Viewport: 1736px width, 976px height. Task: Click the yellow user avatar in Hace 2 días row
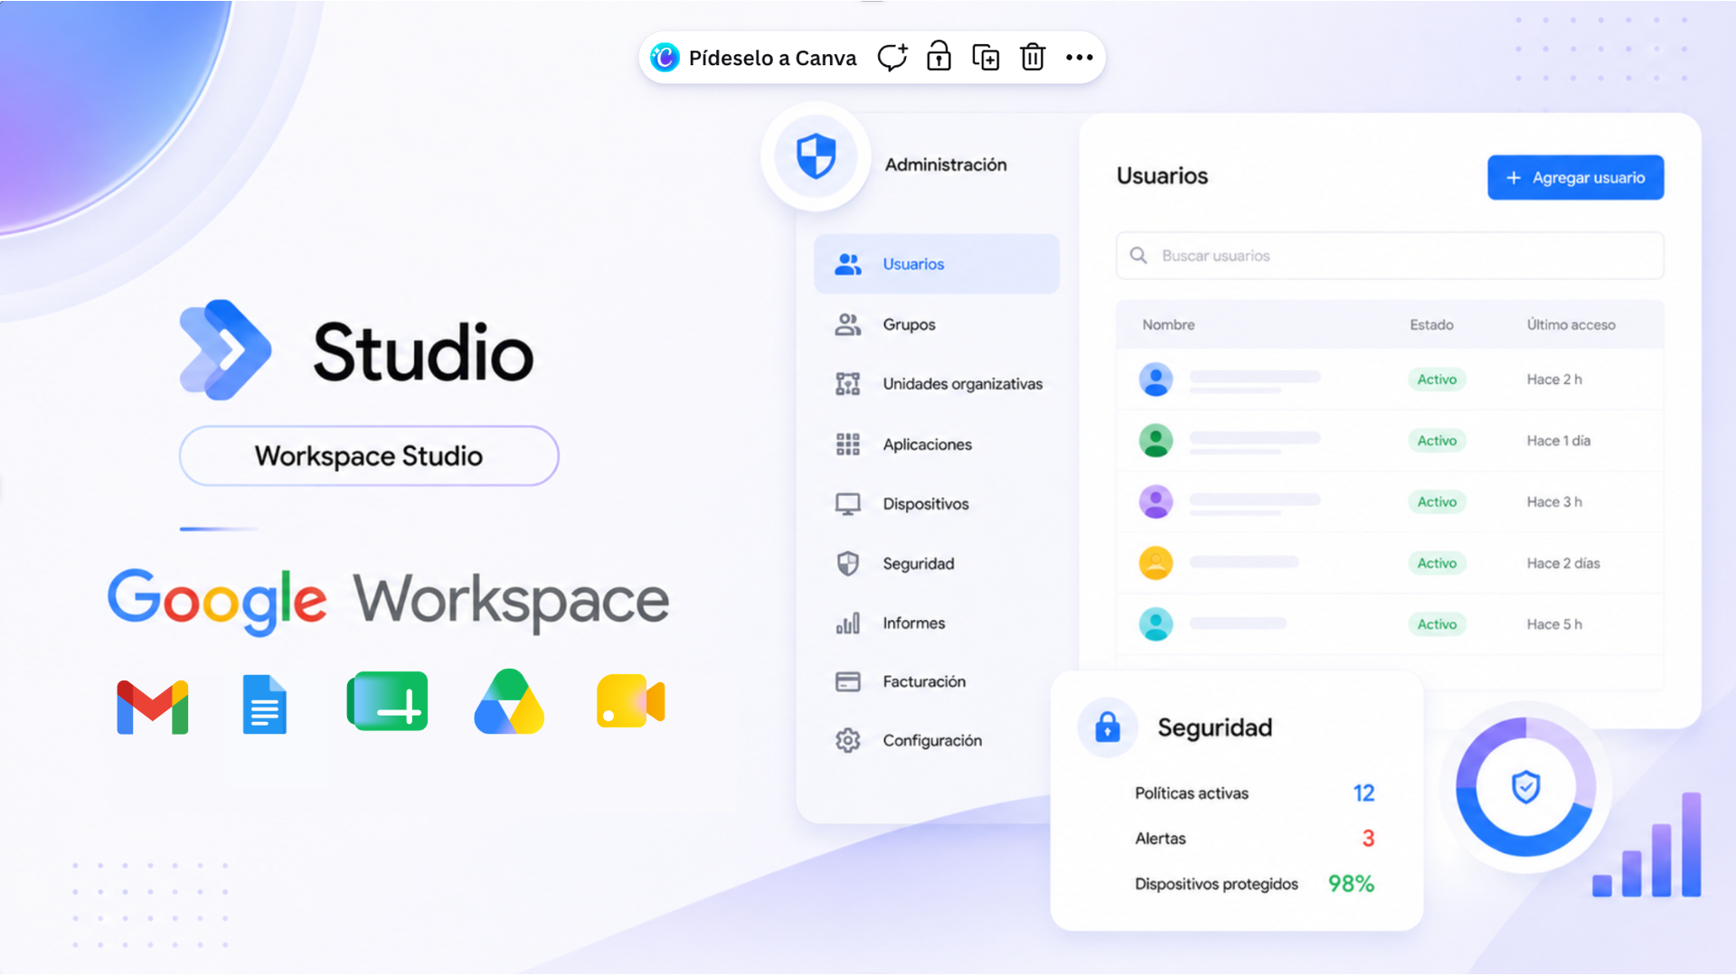(1156, 563)
